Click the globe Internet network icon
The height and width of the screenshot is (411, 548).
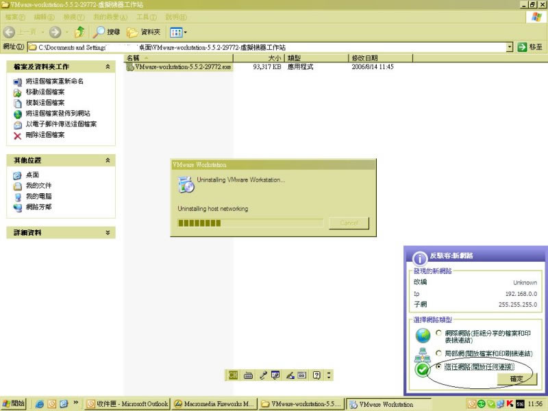(x=423, y=336)
